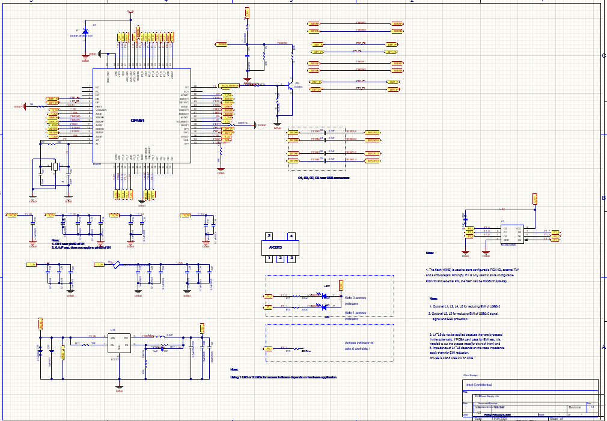Click border zone letter A
Screen dimensions: 607x421
click(x=603, y=347)
